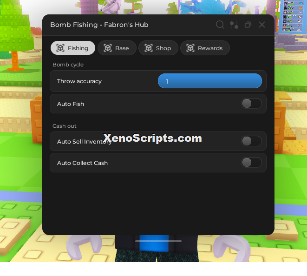Screen dimensions: 307x276
Task: Click the 'Auto Fish' label text
Action: click(71, 104)
